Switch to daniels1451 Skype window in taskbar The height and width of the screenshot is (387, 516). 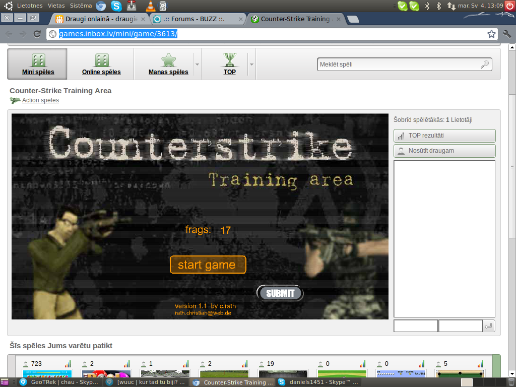[318, 382]
